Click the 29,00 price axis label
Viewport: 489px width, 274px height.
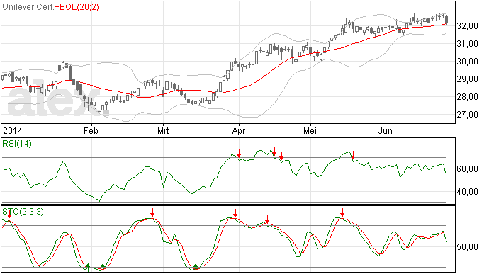coord(467,79)
